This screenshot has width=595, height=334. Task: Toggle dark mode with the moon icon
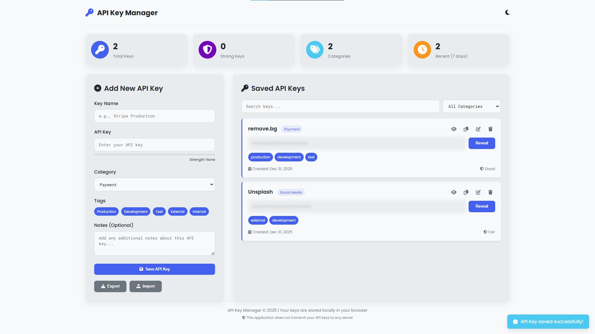507,12
